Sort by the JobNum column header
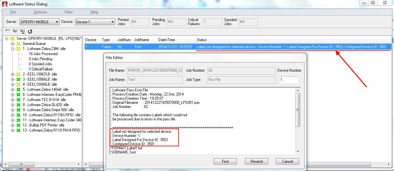 pos(124,40)
